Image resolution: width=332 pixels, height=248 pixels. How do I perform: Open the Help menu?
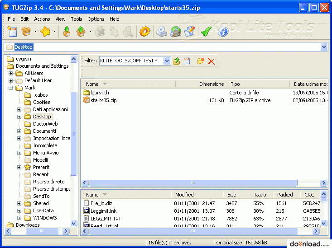[x=114, y=19]
